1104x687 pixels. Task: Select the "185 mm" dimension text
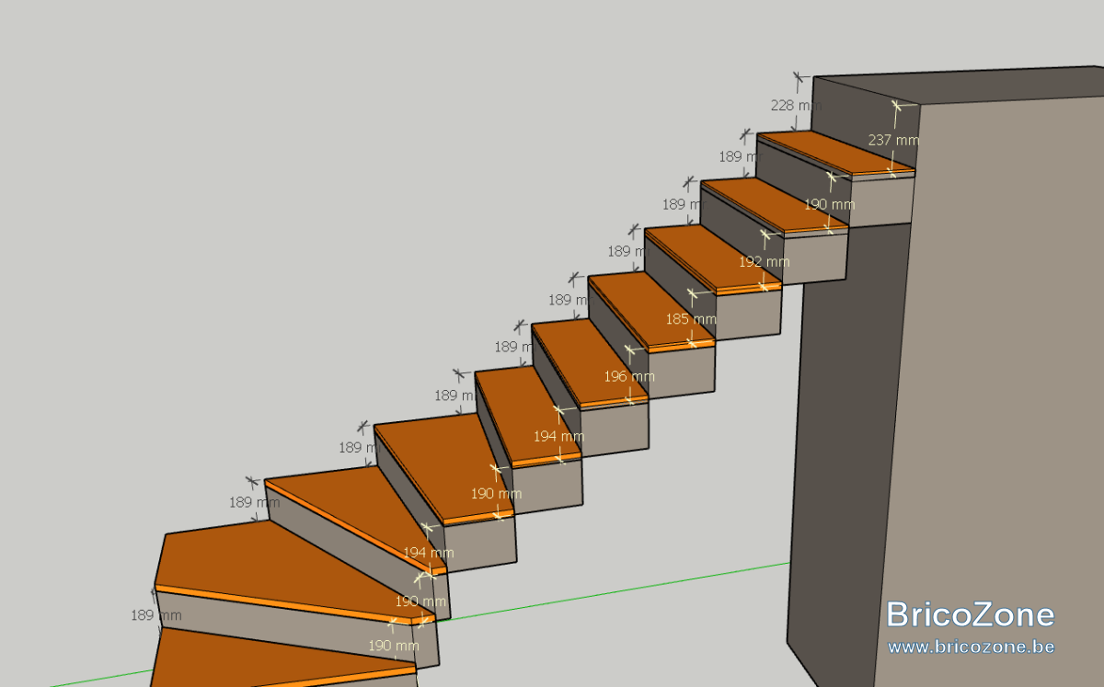click(691, 319)
